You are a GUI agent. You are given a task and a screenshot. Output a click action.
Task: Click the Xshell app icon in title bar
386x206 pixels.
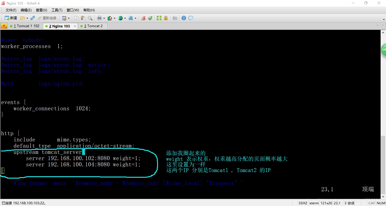tap(3, 3)
